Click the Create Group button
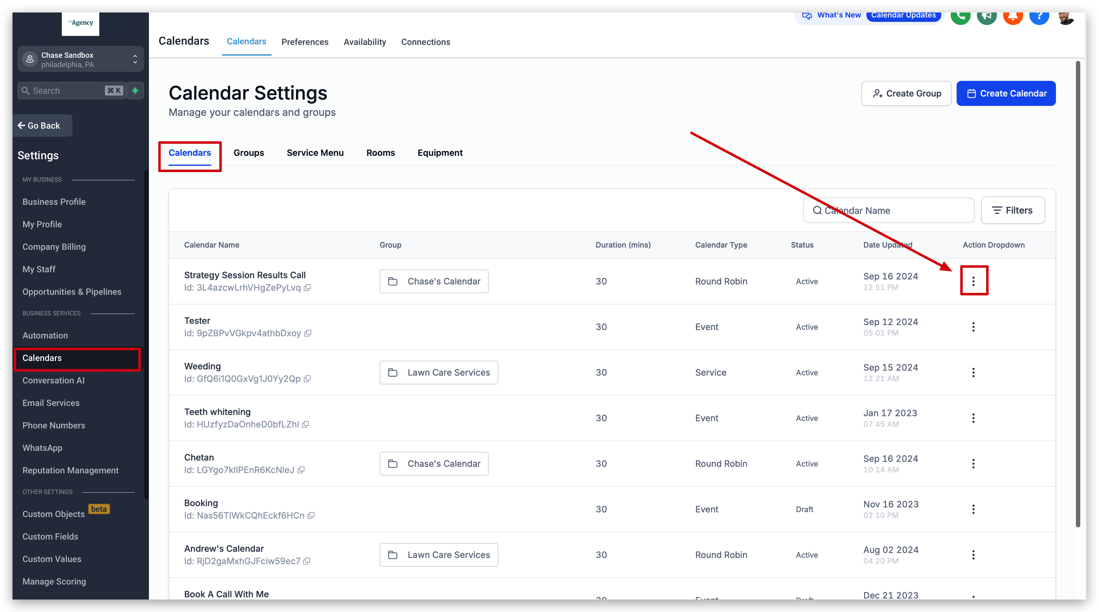The width and height of the screenshot is (1099, 612). (906, 93)
